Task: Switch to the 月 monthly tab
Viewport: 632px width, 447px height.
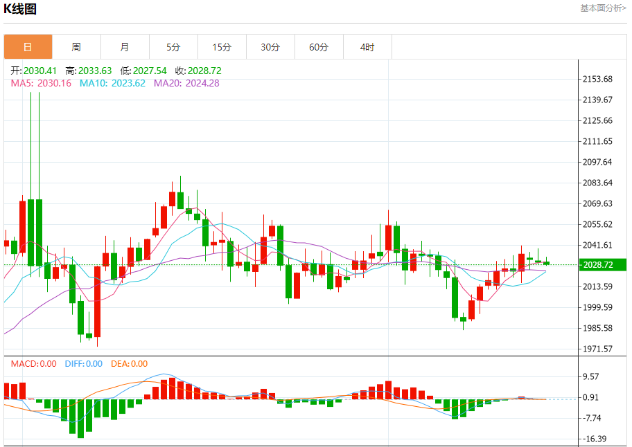Action: [x=125, y=47]
